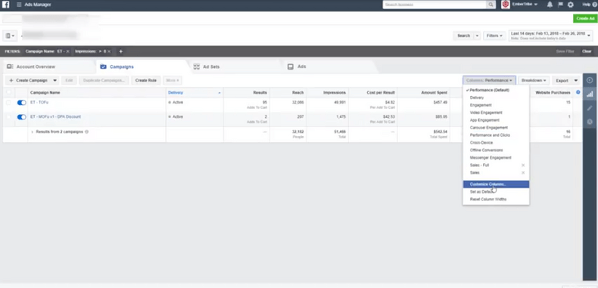Screen dimensions: 598x288
Task: Switch to the Ads tab
Action: tap(330, 67)
